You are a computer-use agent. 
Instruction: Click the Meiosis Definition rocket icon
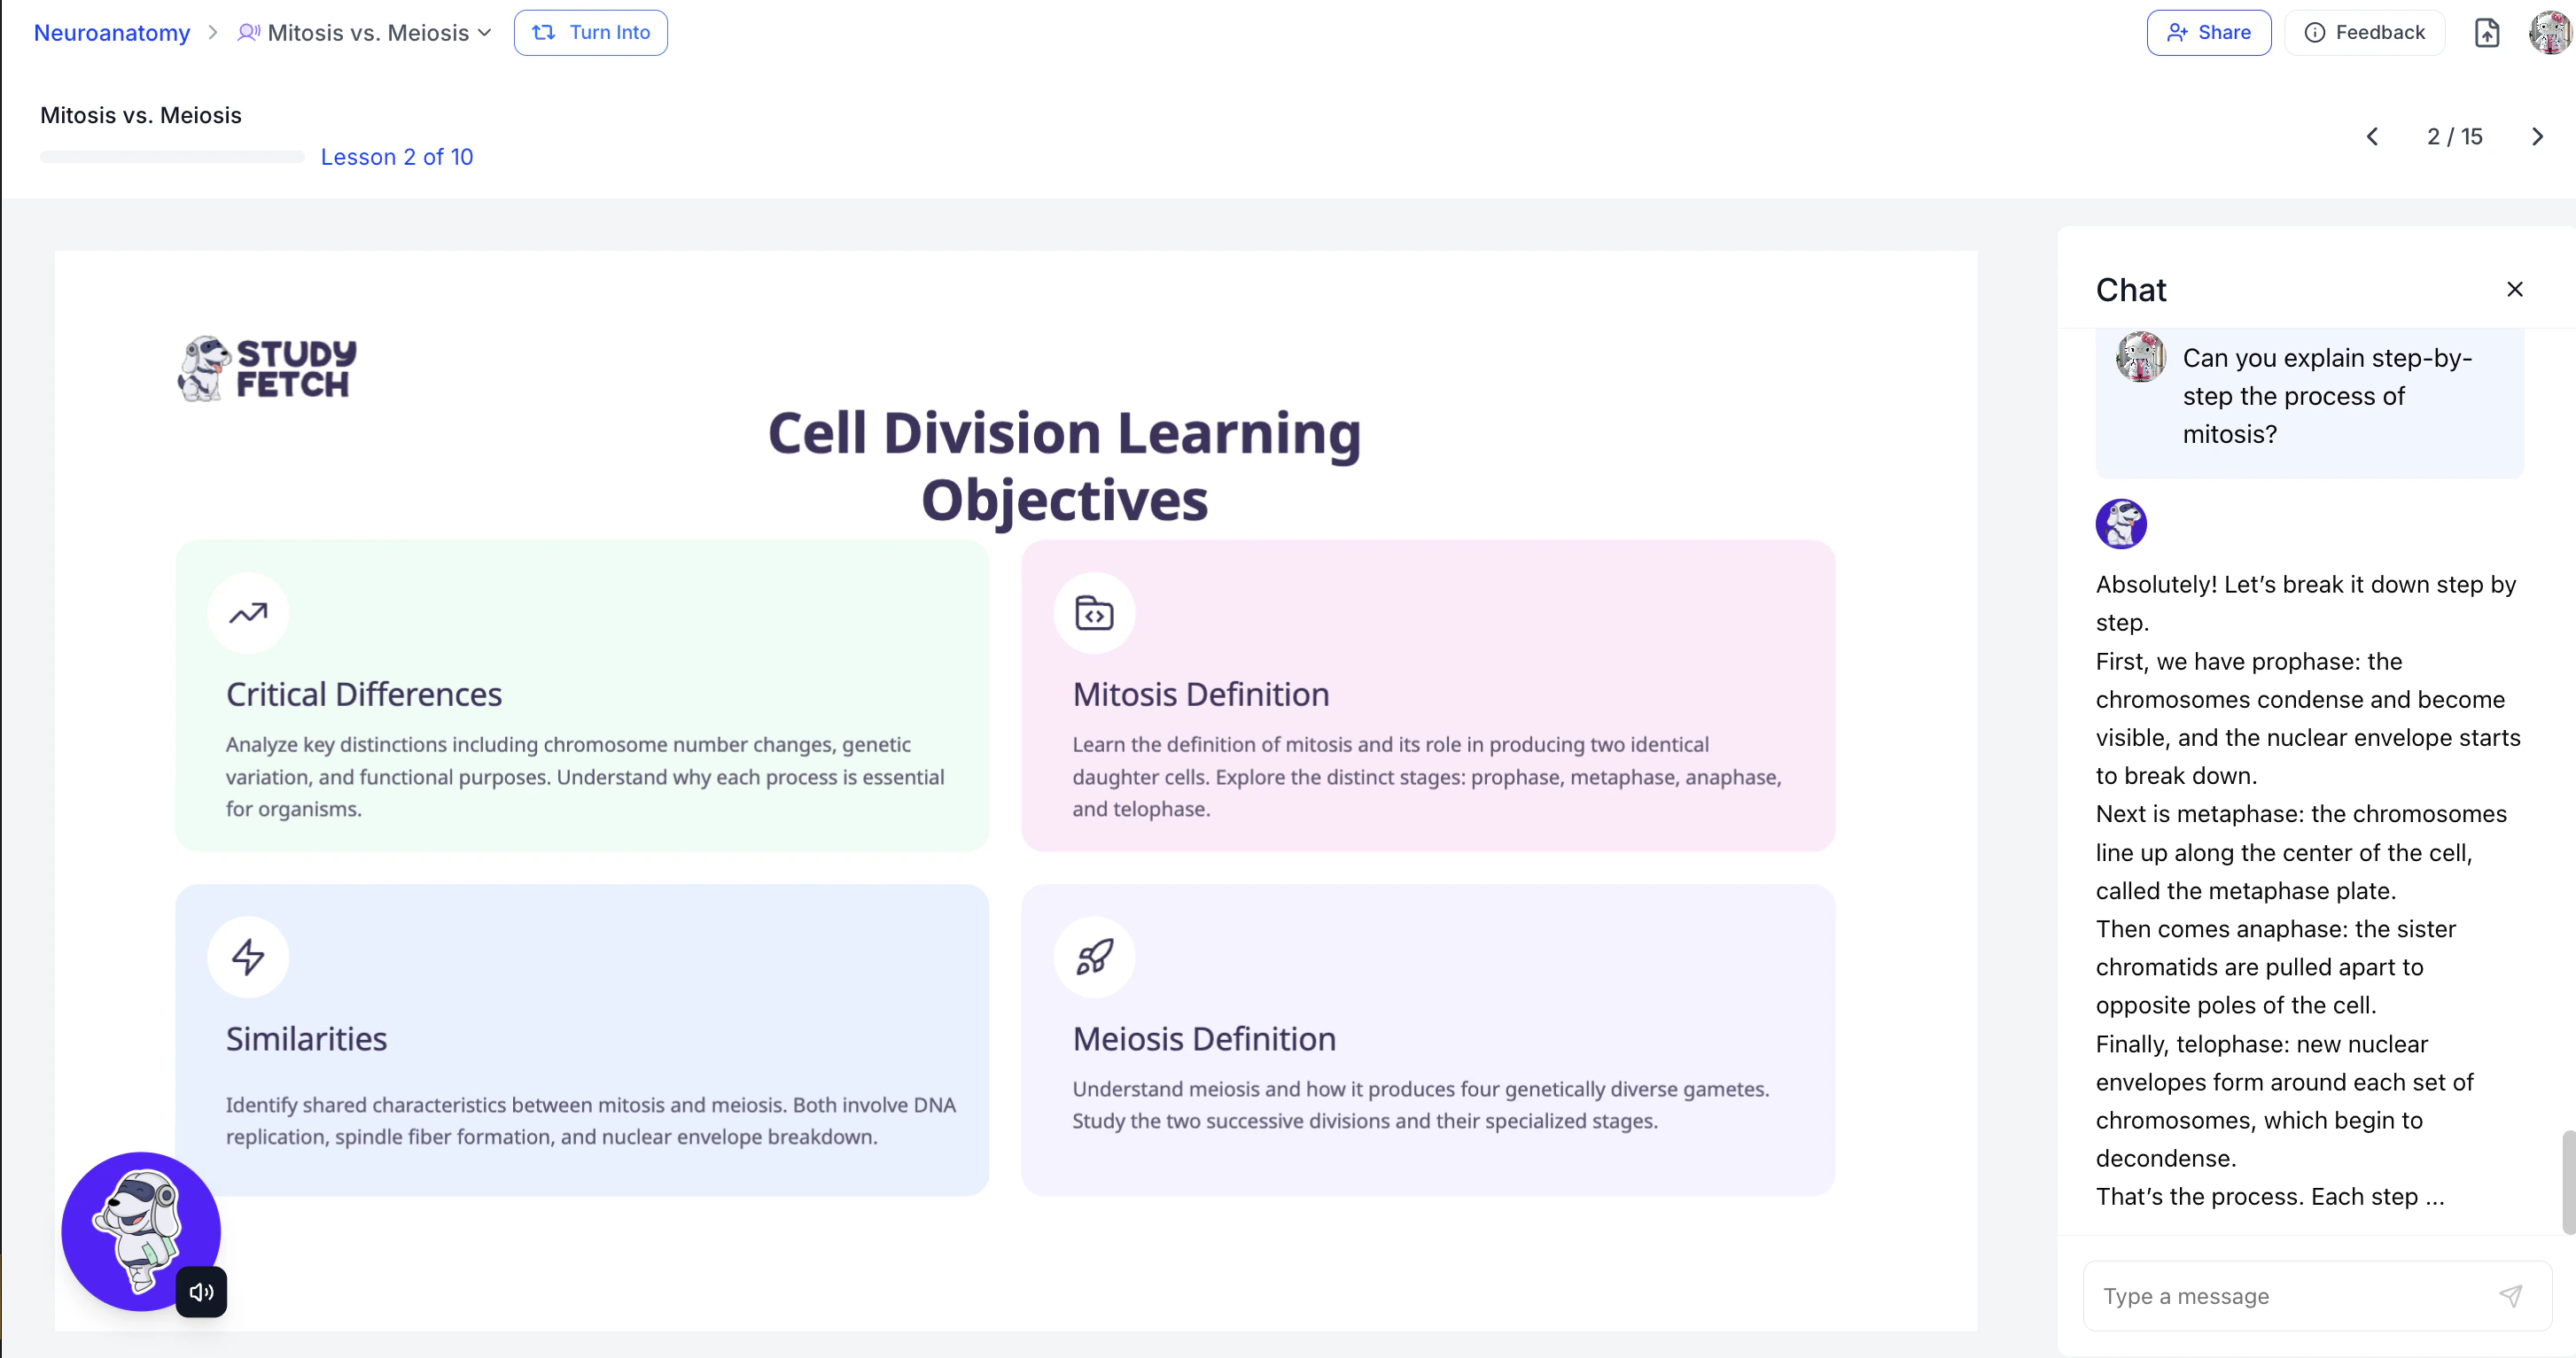(1094, 957)
